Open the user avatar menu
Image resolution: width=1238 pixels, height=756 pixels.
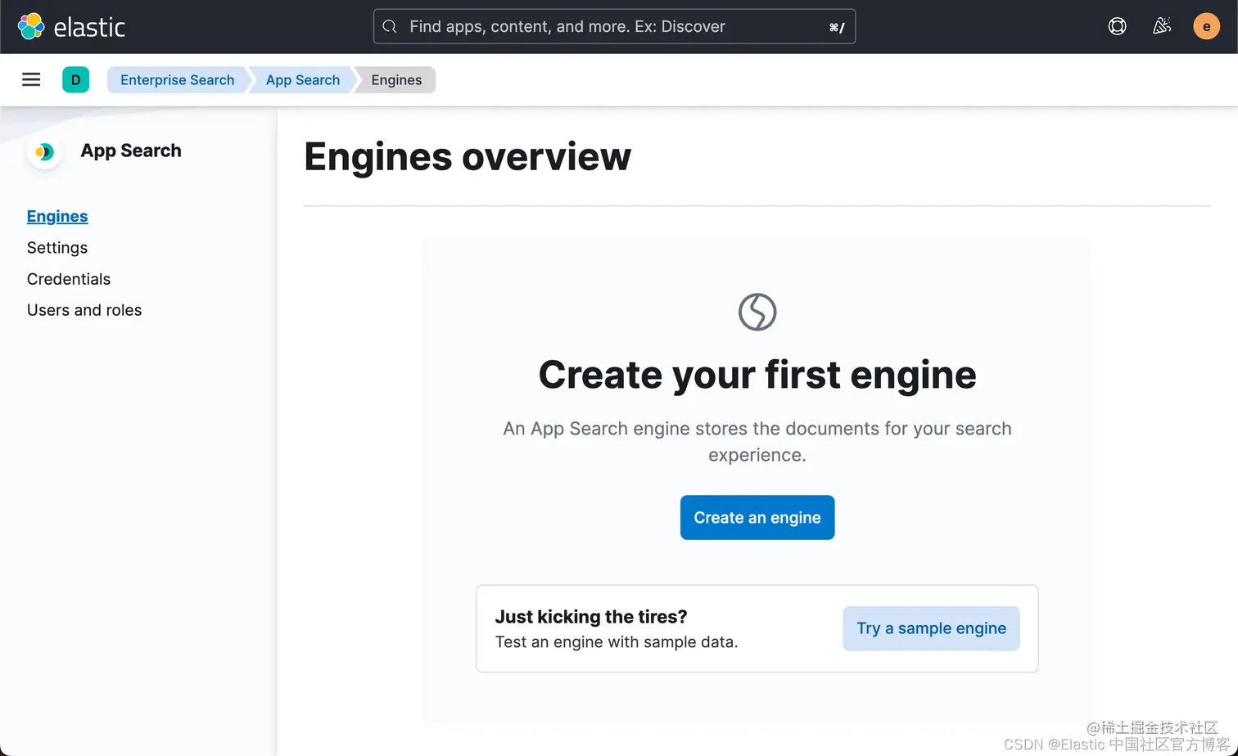[1206, 26]
